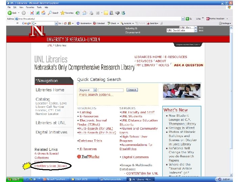Click the spell Check icon in Google toolbar
The height and width of the screenshot is (182, 243).
[109, 23]
